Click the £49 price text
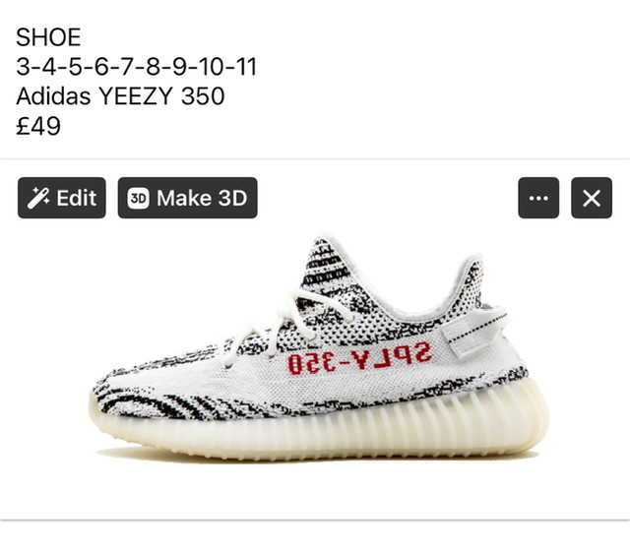The image size is (630, 552). pos(38,126)
